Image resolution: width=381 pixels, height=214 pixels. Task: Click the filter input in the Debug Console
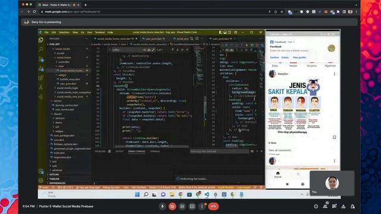[x=219, y=152]
